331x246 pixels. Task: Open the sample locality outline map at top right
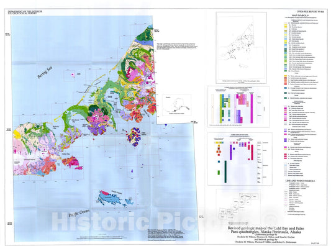(x=241, y=47)
